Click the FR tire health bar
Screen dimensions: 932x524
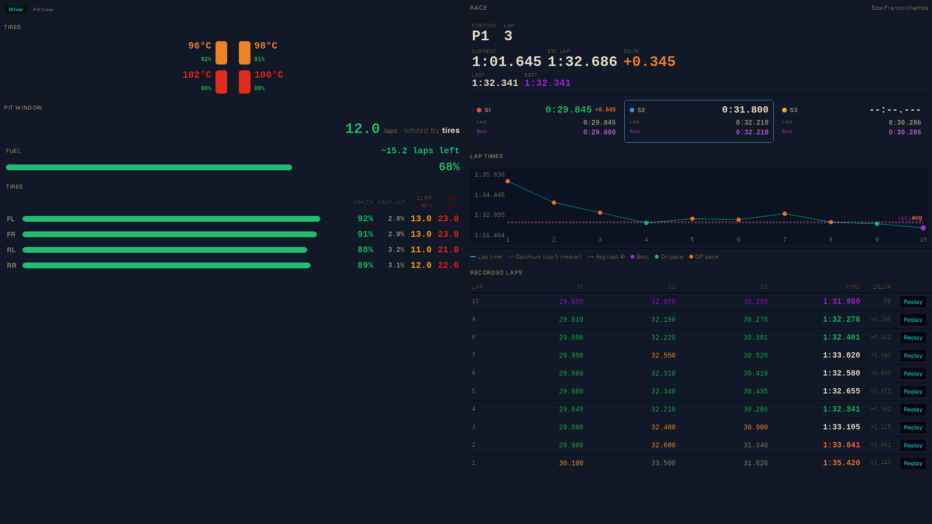169,234
